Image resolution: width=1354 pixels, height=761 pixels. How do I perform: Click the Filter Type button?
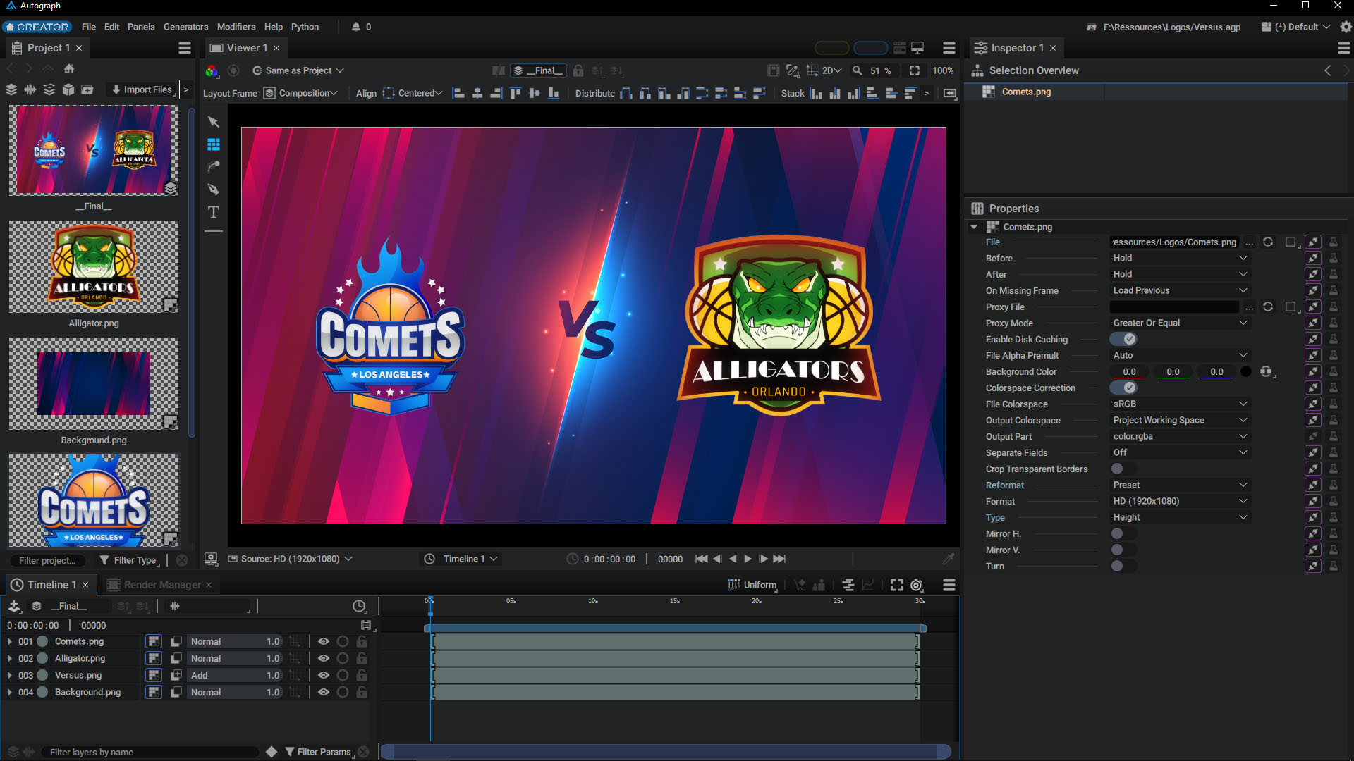click(128, 560)
